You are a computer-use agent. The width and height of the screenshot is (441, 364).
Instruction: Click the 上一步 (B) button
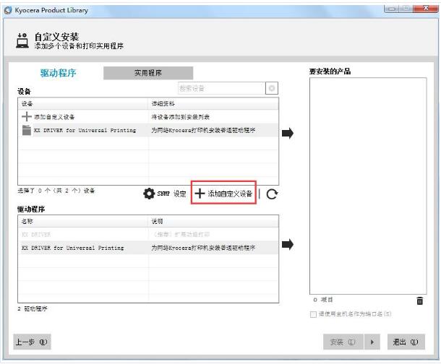(32, 342)
